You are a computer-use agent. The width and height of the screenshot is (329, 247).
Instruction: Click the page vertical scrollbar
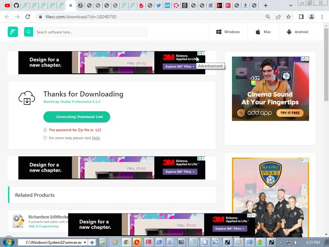326,64
